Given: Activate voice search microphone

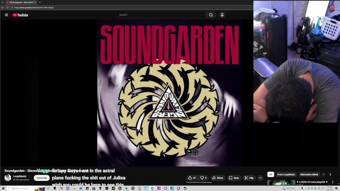Looking at the screenshot, I should [222, 15].
